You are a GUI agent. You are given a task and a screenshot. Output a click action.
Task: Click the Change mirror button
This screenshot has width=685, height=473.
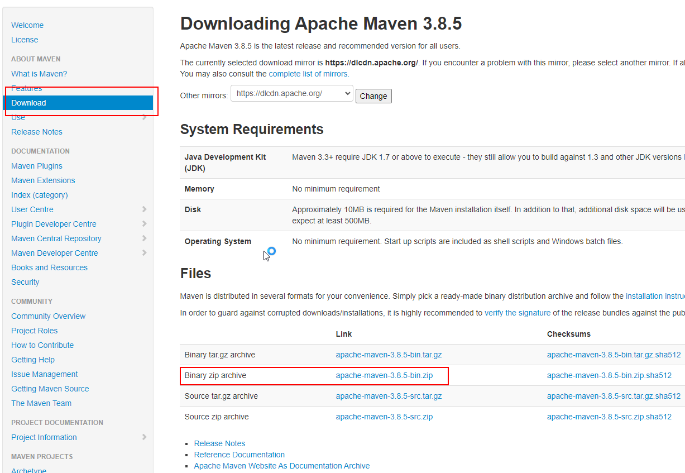click(373, 96)
